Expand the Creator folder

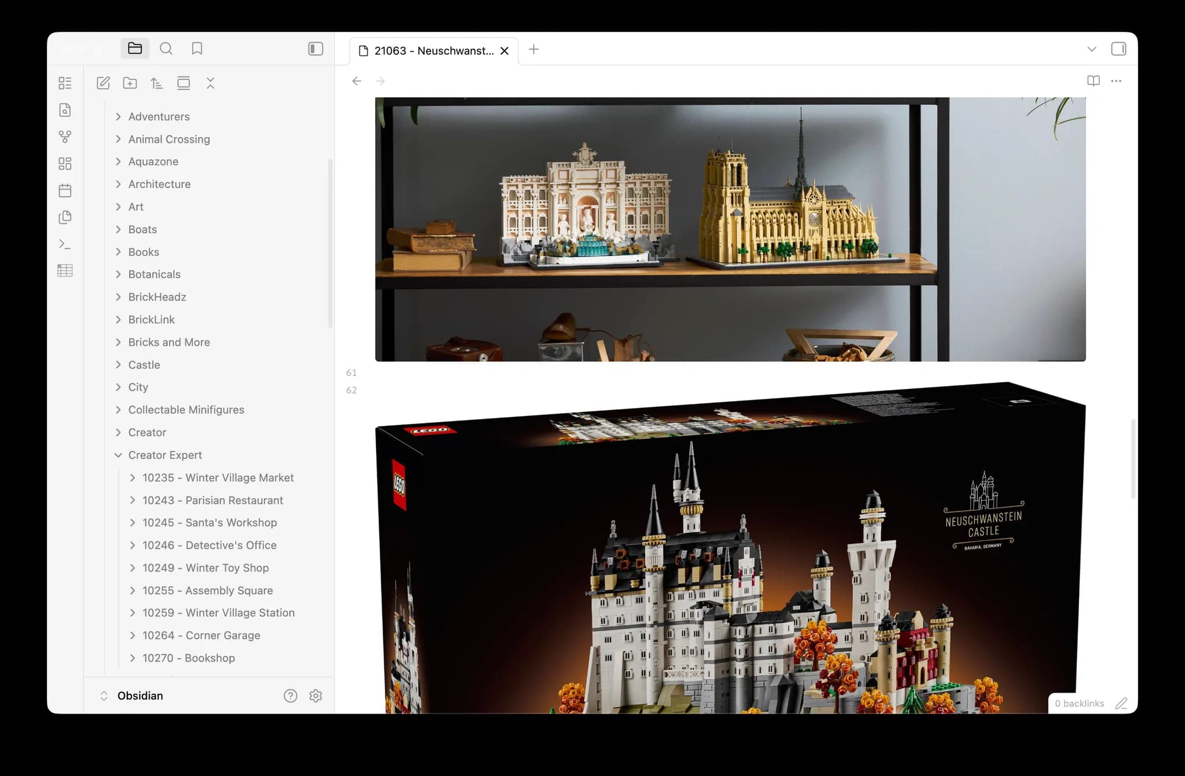[x=147, y=432]
